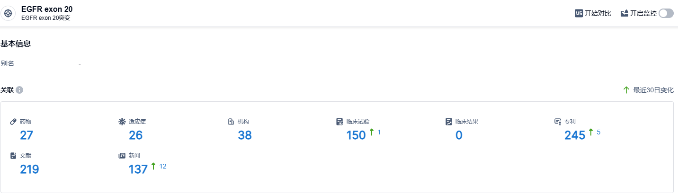Screen dimensions: 678x195
Task: View the 150 clinical trials count
Action: tap(356, 135)
